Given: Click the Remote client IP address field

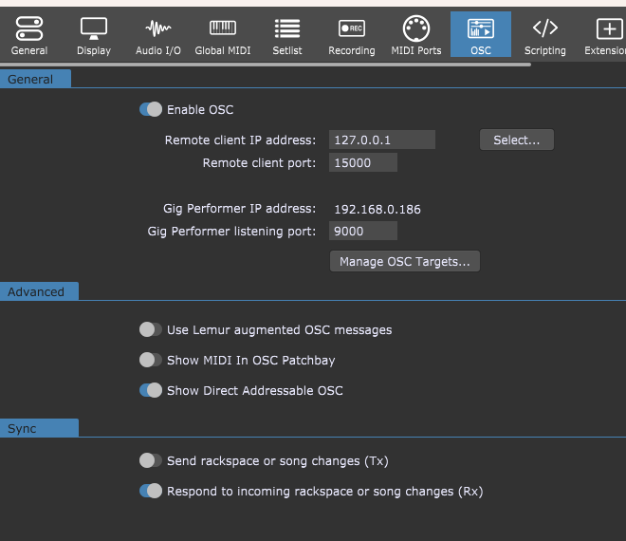Looking at the screenshot, I should click(381, 140).
